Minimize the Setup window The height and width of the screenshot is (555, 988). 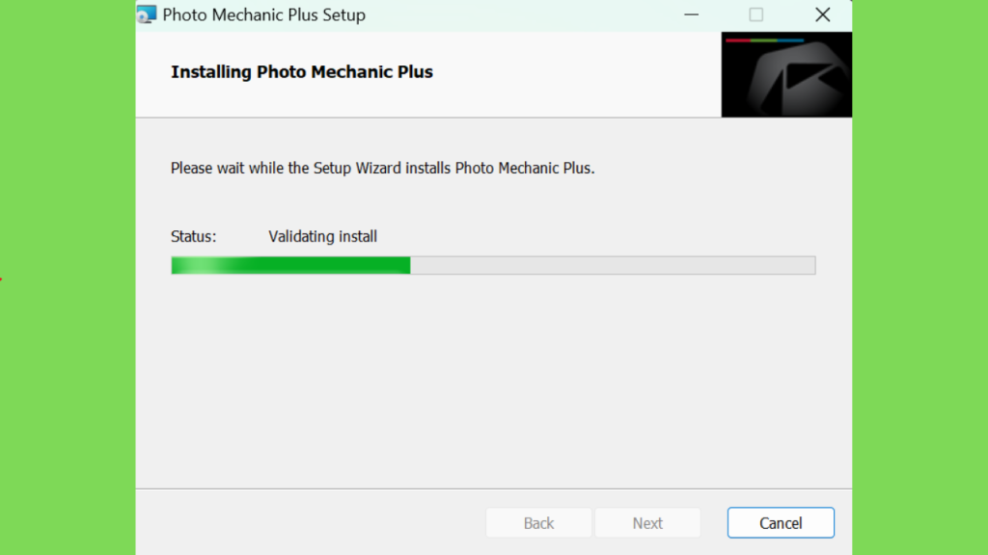(x=691, y=14)
